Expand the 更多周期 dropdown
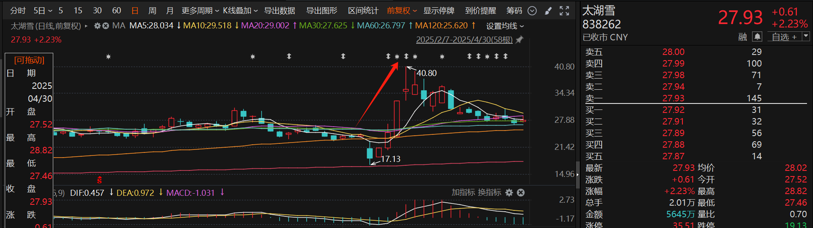The image size is (813, 228). 200,11
